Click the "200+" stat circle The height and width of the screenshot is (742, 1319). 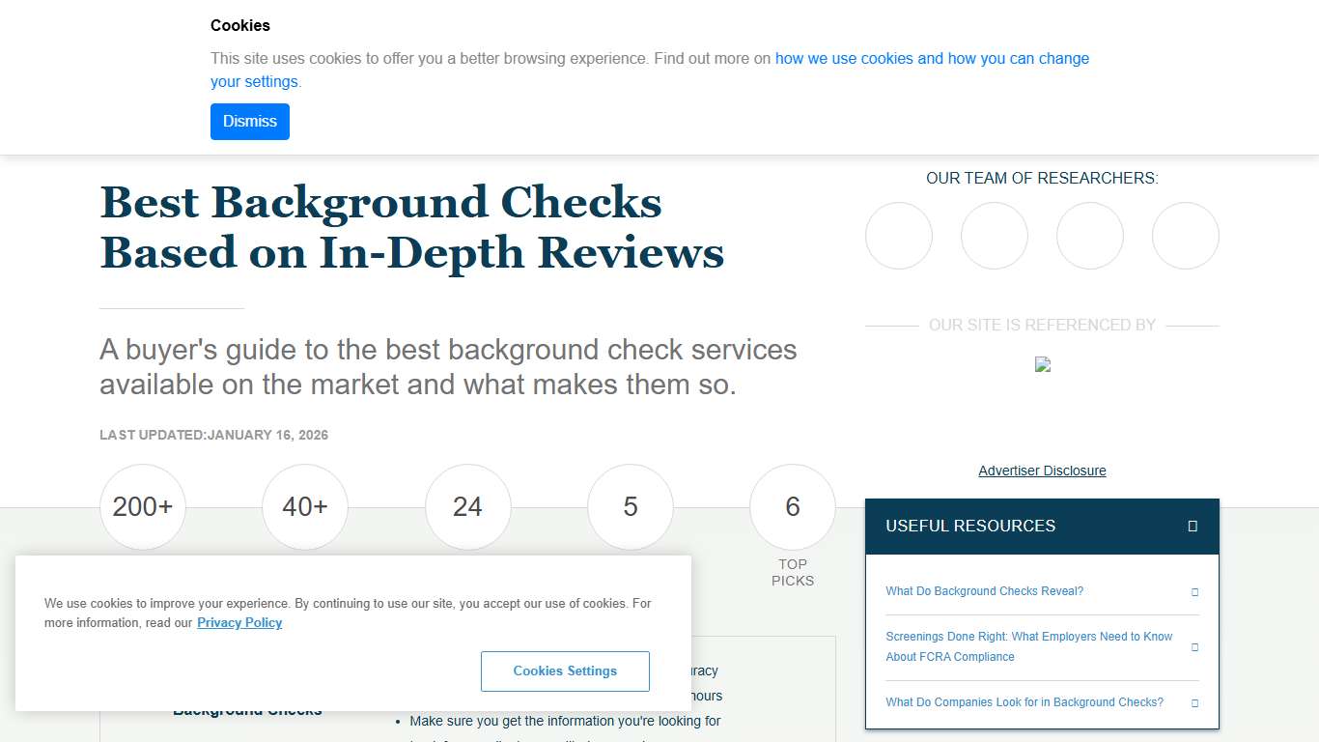(x=142, y=506)
